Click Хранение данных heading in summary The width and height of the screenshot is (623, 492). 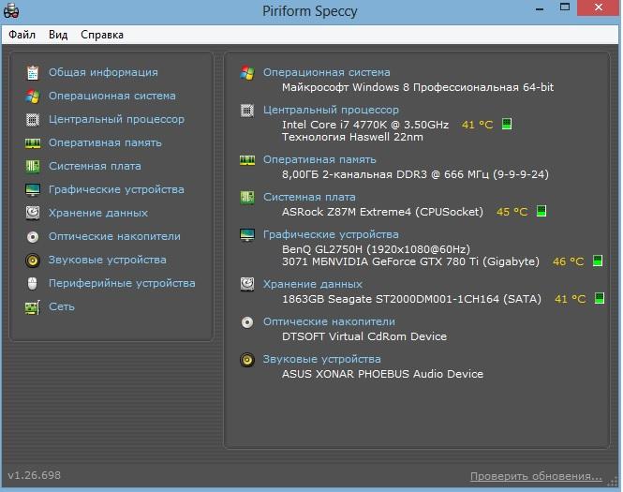[313, 284]
